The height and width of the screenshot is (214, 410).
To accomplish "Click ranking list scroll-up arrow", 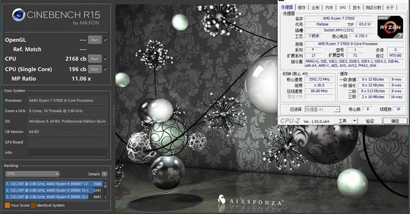I will [x=106, y=183].
